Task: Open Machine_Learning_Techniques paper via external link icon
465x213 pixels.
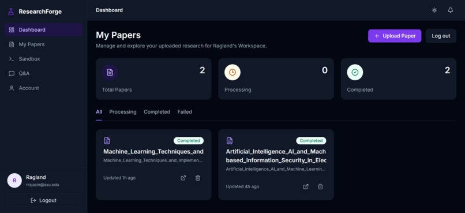Action: [183, 178]
